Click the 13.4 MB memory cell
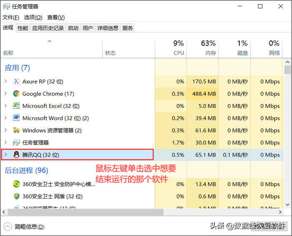 tap(203, 184)
